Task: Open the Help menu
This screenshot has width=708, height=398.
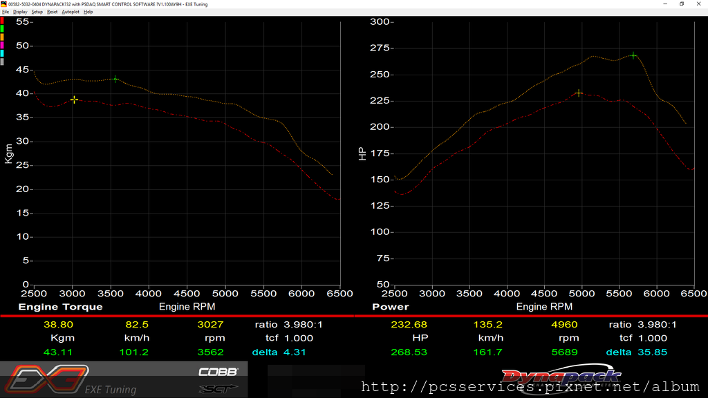Action: (x=88, y=12)
